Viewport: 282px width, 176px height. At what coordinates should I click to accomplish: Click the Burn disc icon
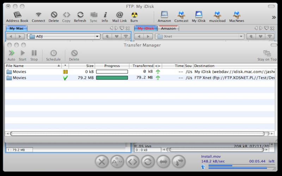134,17
